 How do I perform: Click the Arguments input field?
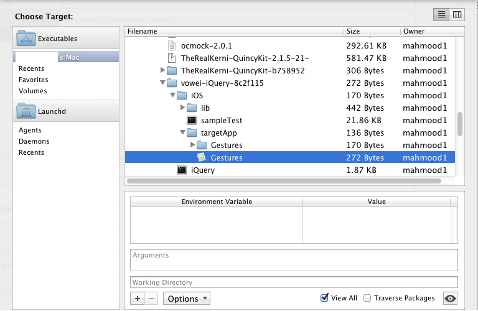pyautogui.click(x=294, y=260)
